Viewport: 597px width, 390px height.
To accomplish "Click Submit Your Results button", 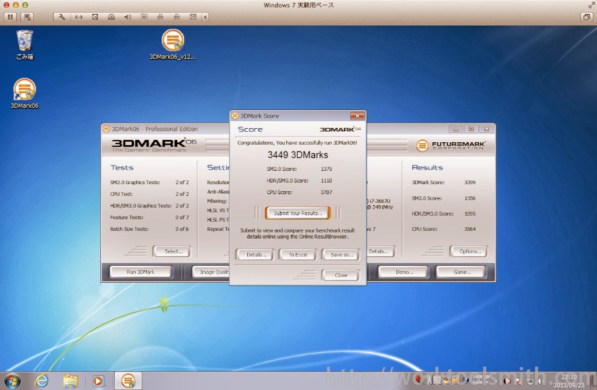I will pyautogui.click(x=298, y=213).
